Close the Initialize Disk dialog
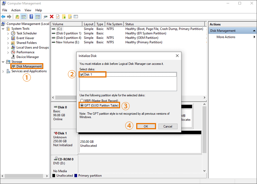Image resolution: width=257 pixels, height=184 pixels. [177, 56]
